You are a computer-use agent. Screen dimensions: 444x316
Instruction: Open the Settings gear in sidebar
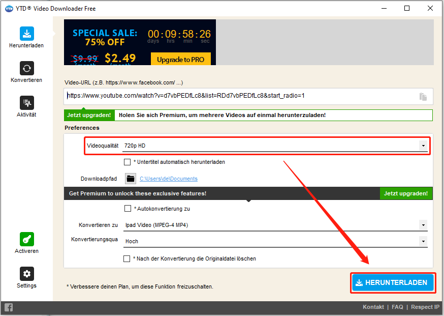click(x=26, y=274)
